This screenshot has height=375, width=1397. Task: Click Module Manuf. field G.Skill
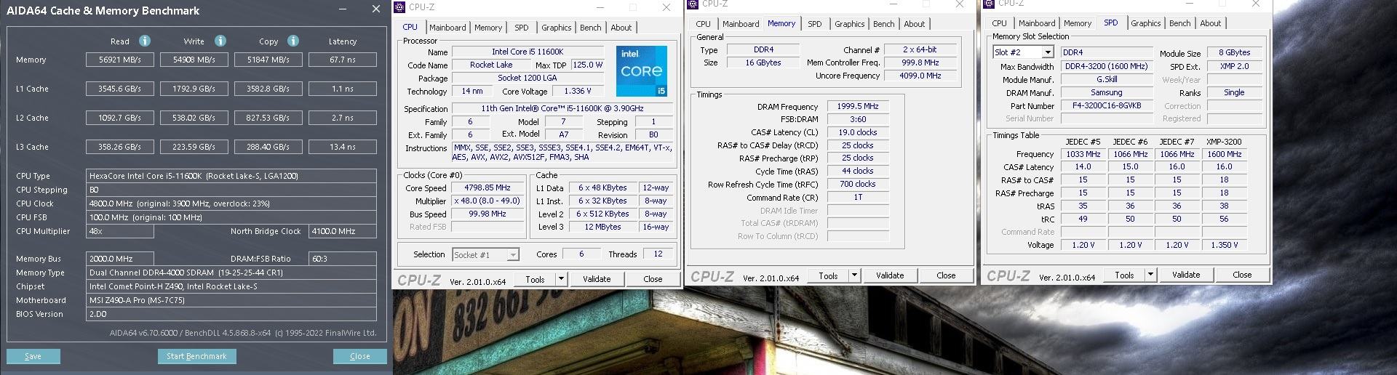point(1107,79)
